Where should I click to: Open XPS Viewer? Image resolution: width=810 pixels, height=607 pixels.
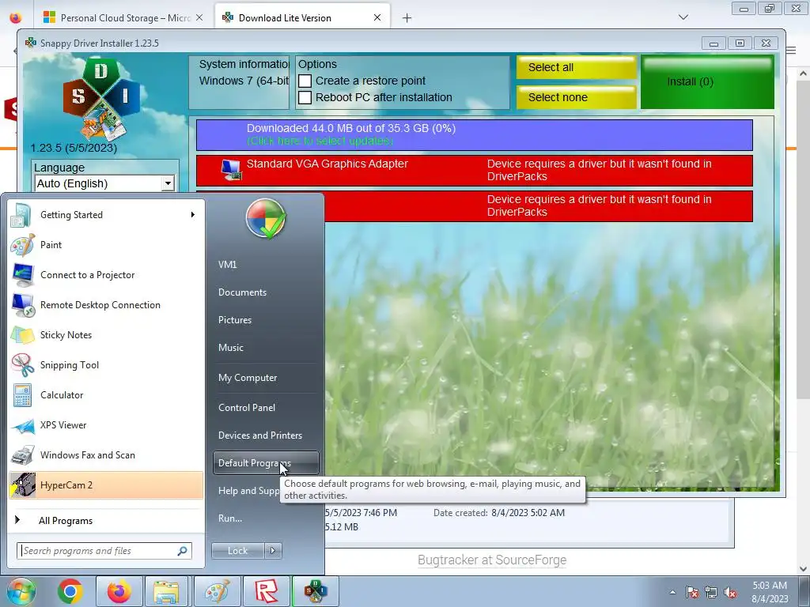point(106,424)
